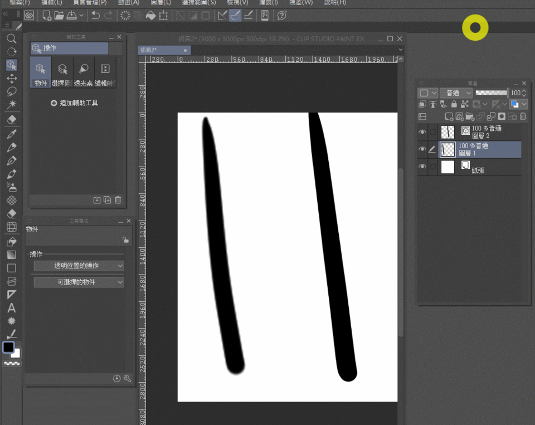The image size is (535, 425).
Task: Pick the Lasso selection tool
Action: coord(11,91)
